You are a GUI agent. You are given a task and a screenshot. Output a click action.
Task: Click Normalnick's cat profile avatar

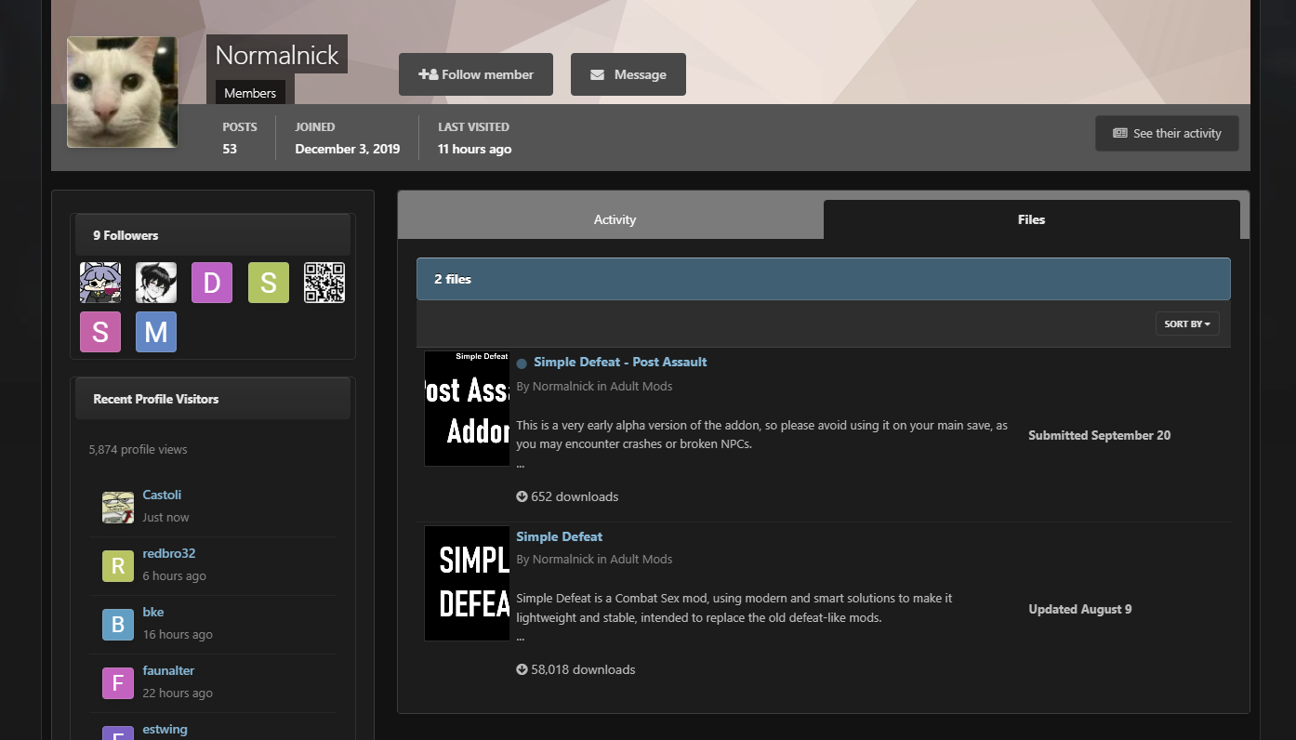pos(121,92)
